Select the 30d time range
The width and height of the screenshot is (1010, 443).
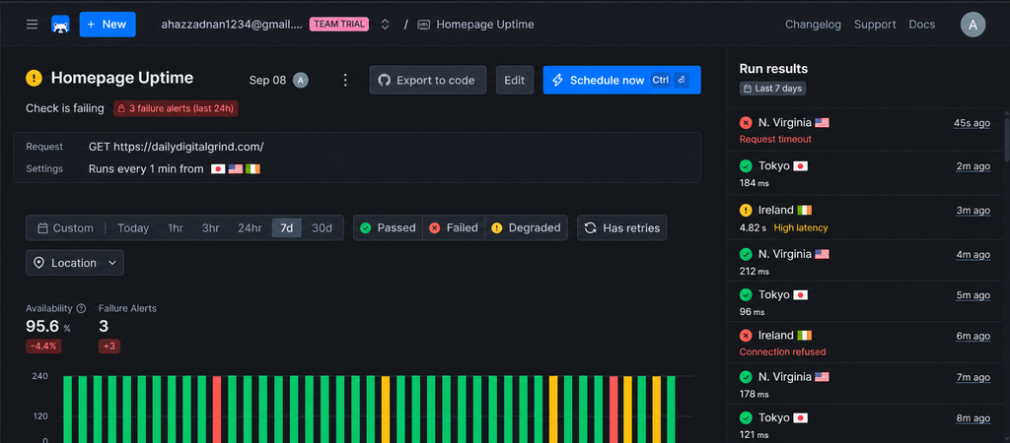(323, 227)
